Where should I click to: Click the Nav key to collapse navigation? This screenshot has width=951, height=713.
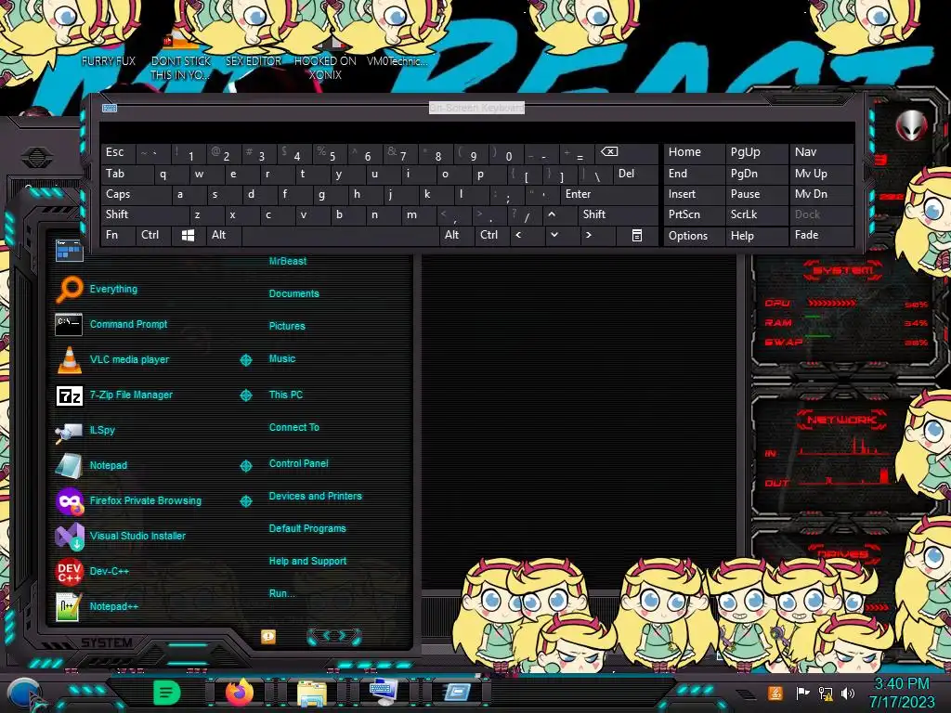pyautogui.click(x=821, y=152)
